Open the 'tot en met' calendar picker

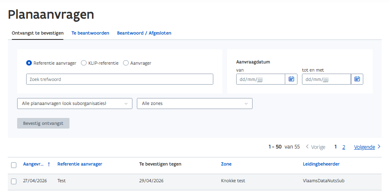(x=357, y=79)
